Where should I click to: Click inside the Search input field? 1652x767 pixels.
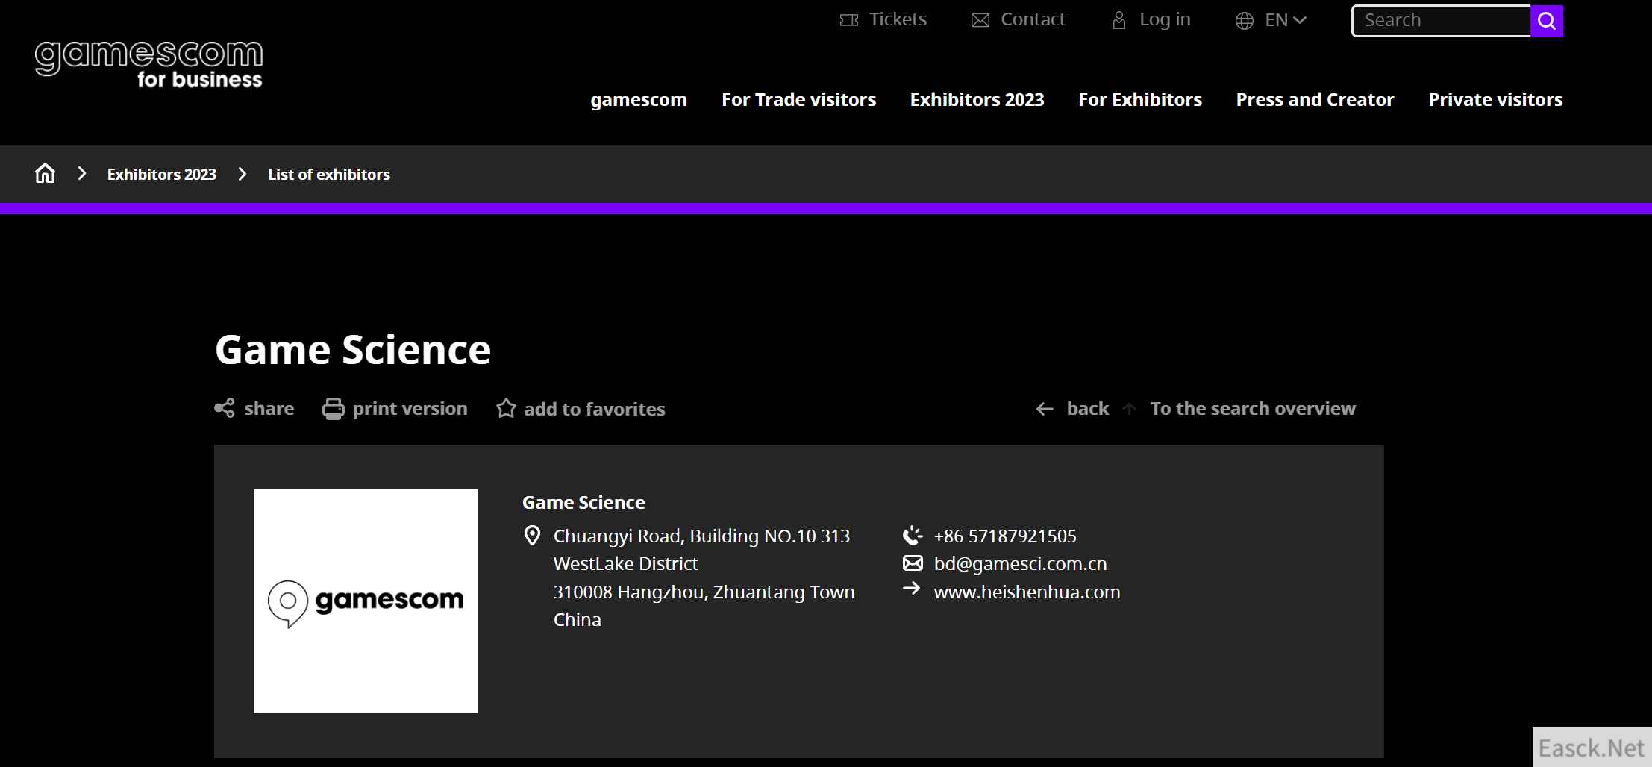click(x=1440, y=20)
